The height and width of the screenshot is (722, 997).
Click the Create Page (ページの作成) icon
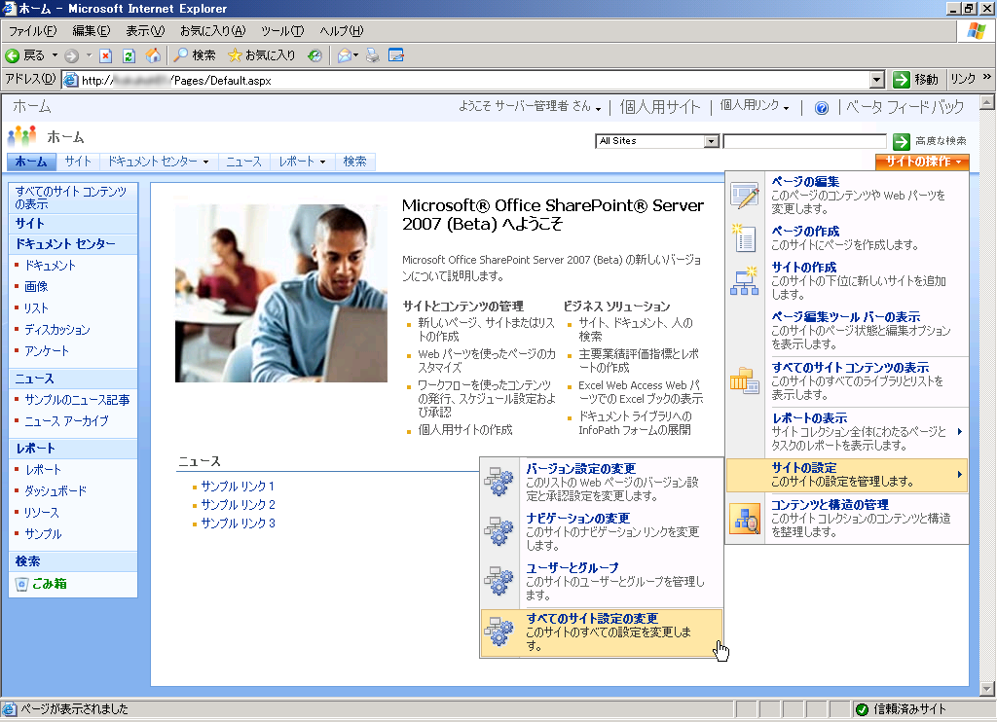(745, 237)
